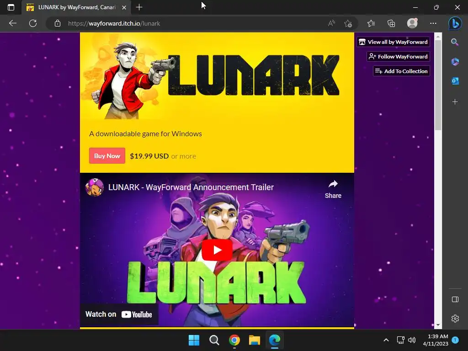Click the LUNARK header banner image
The image size is (468, 351).
(x=217, y=76)
